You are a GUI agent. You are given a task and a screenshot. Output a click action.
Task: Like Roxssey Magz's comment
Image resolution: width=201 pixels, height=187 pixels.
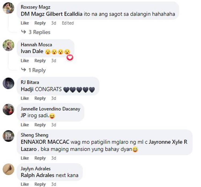[x=25, y=23]
